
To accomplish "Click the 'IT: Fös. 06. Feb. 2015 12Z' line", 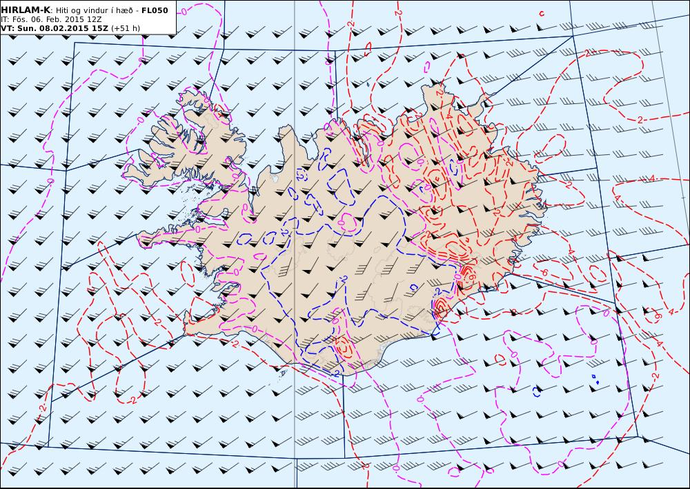I will point(52,19).
